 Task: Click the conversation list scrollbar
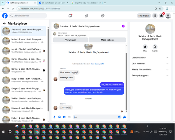click(x=48, y=70)
